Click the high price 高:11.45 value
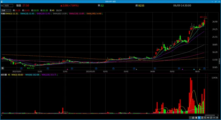Screen dimensions: 221x120 tap(26, 10)
